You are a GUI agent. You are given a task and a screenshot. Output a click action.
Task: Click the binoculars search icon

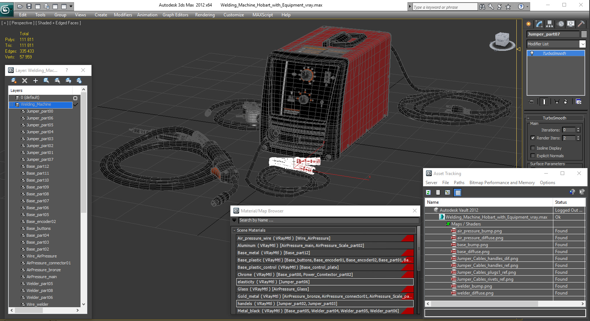click(x=482, y=7)
